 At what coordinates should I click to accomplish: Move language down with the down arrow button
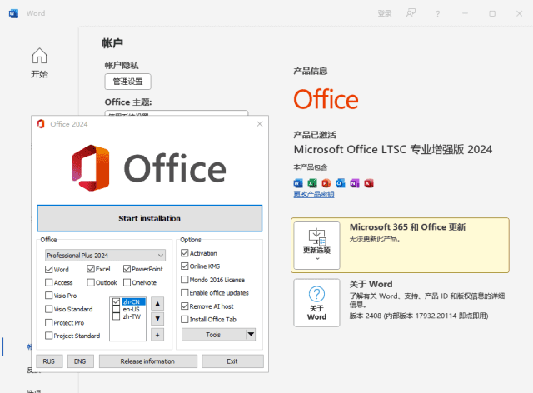[x=157, y=319]
